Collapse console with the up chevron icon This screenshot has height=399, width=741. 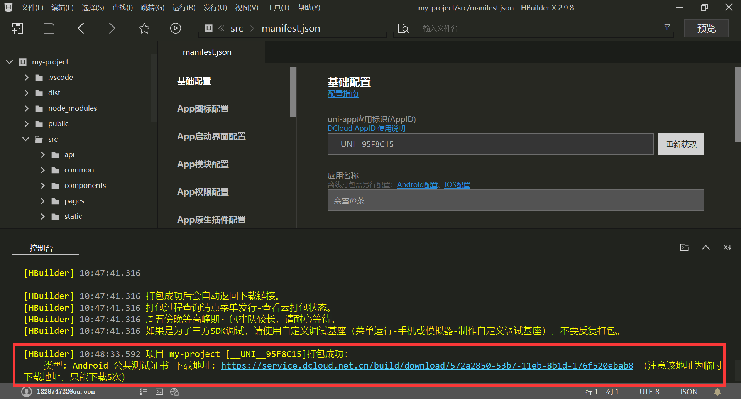pyautogui.click(x=706, y=247)
